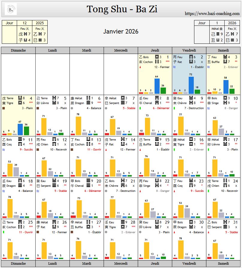Click the red triangle icon on January 14
242x268 pixels.
coord(106,150)
